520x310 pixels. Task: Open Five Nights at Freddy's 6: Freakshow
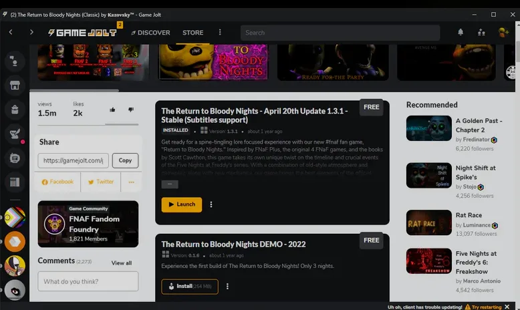pos(476,263)
